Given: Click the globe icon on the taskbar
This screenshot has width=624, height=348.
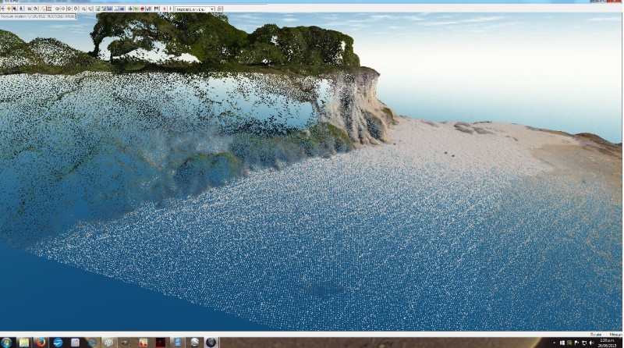Looking at the screenshot, I should [211, 343].
